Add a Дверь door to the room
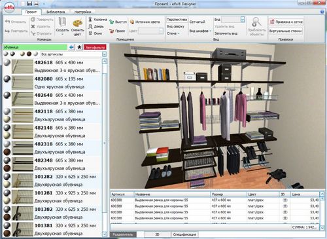 point(96,26)
